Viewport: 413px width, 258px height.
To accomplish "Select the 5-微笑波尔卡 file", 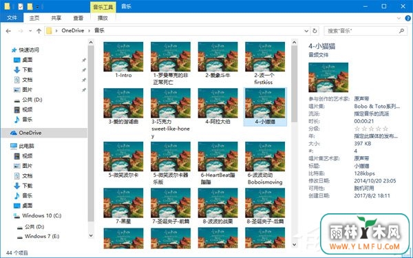I will tap(123, 160).
